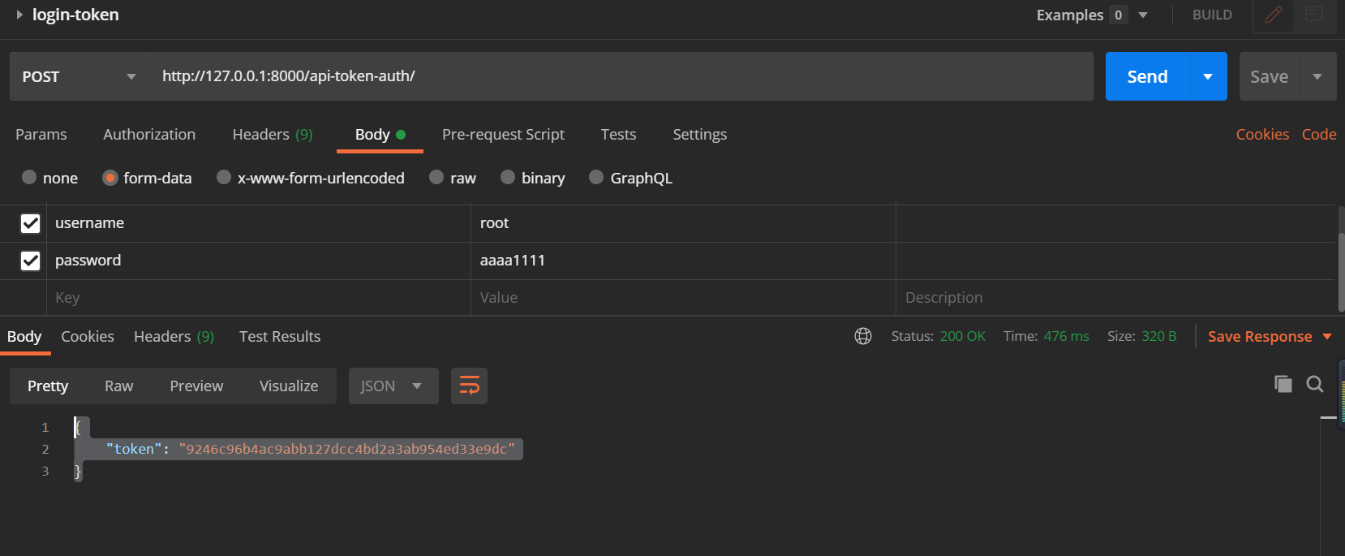The height and width of the screenshot is (556, 1345).
Task: Click the 200 OK status text
Action: tap(962, 336)
